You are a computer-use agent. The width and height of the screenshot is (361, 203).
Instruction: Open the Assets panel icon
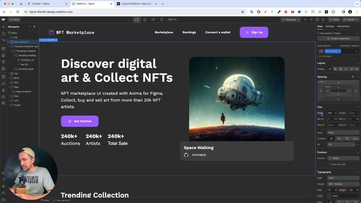3,68
